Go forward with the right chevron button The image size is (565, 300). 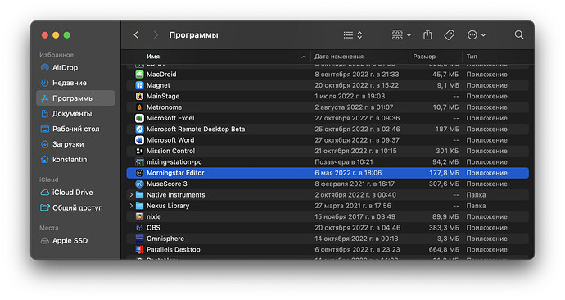156,35
